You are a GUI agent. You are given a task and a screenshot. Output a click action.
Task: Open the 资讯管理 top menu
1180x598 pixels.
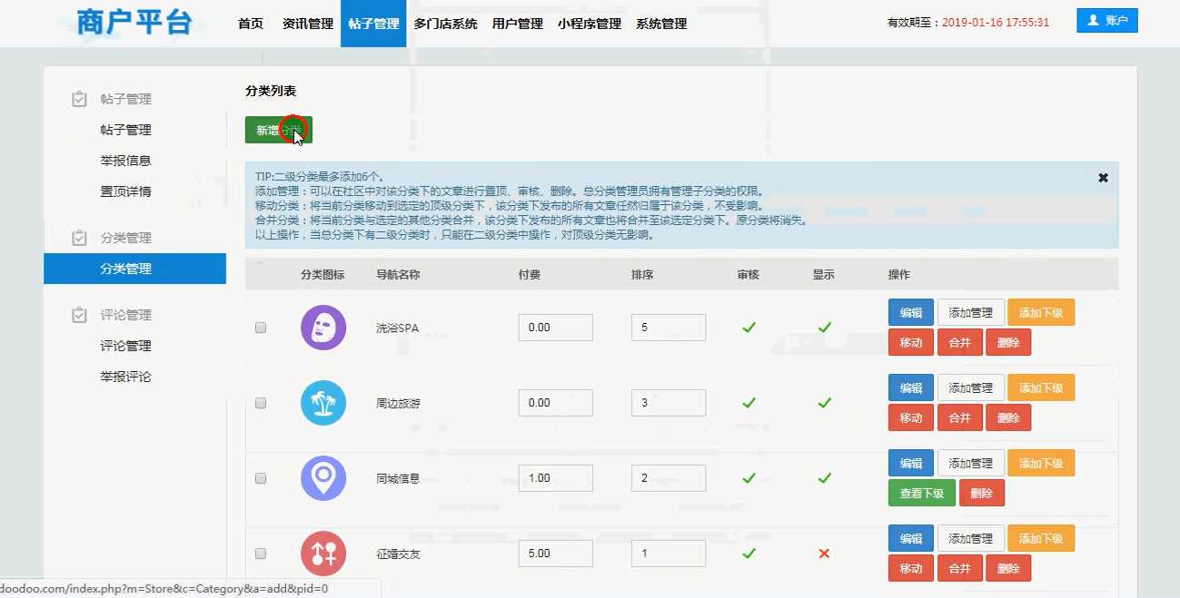coord(308,24)
